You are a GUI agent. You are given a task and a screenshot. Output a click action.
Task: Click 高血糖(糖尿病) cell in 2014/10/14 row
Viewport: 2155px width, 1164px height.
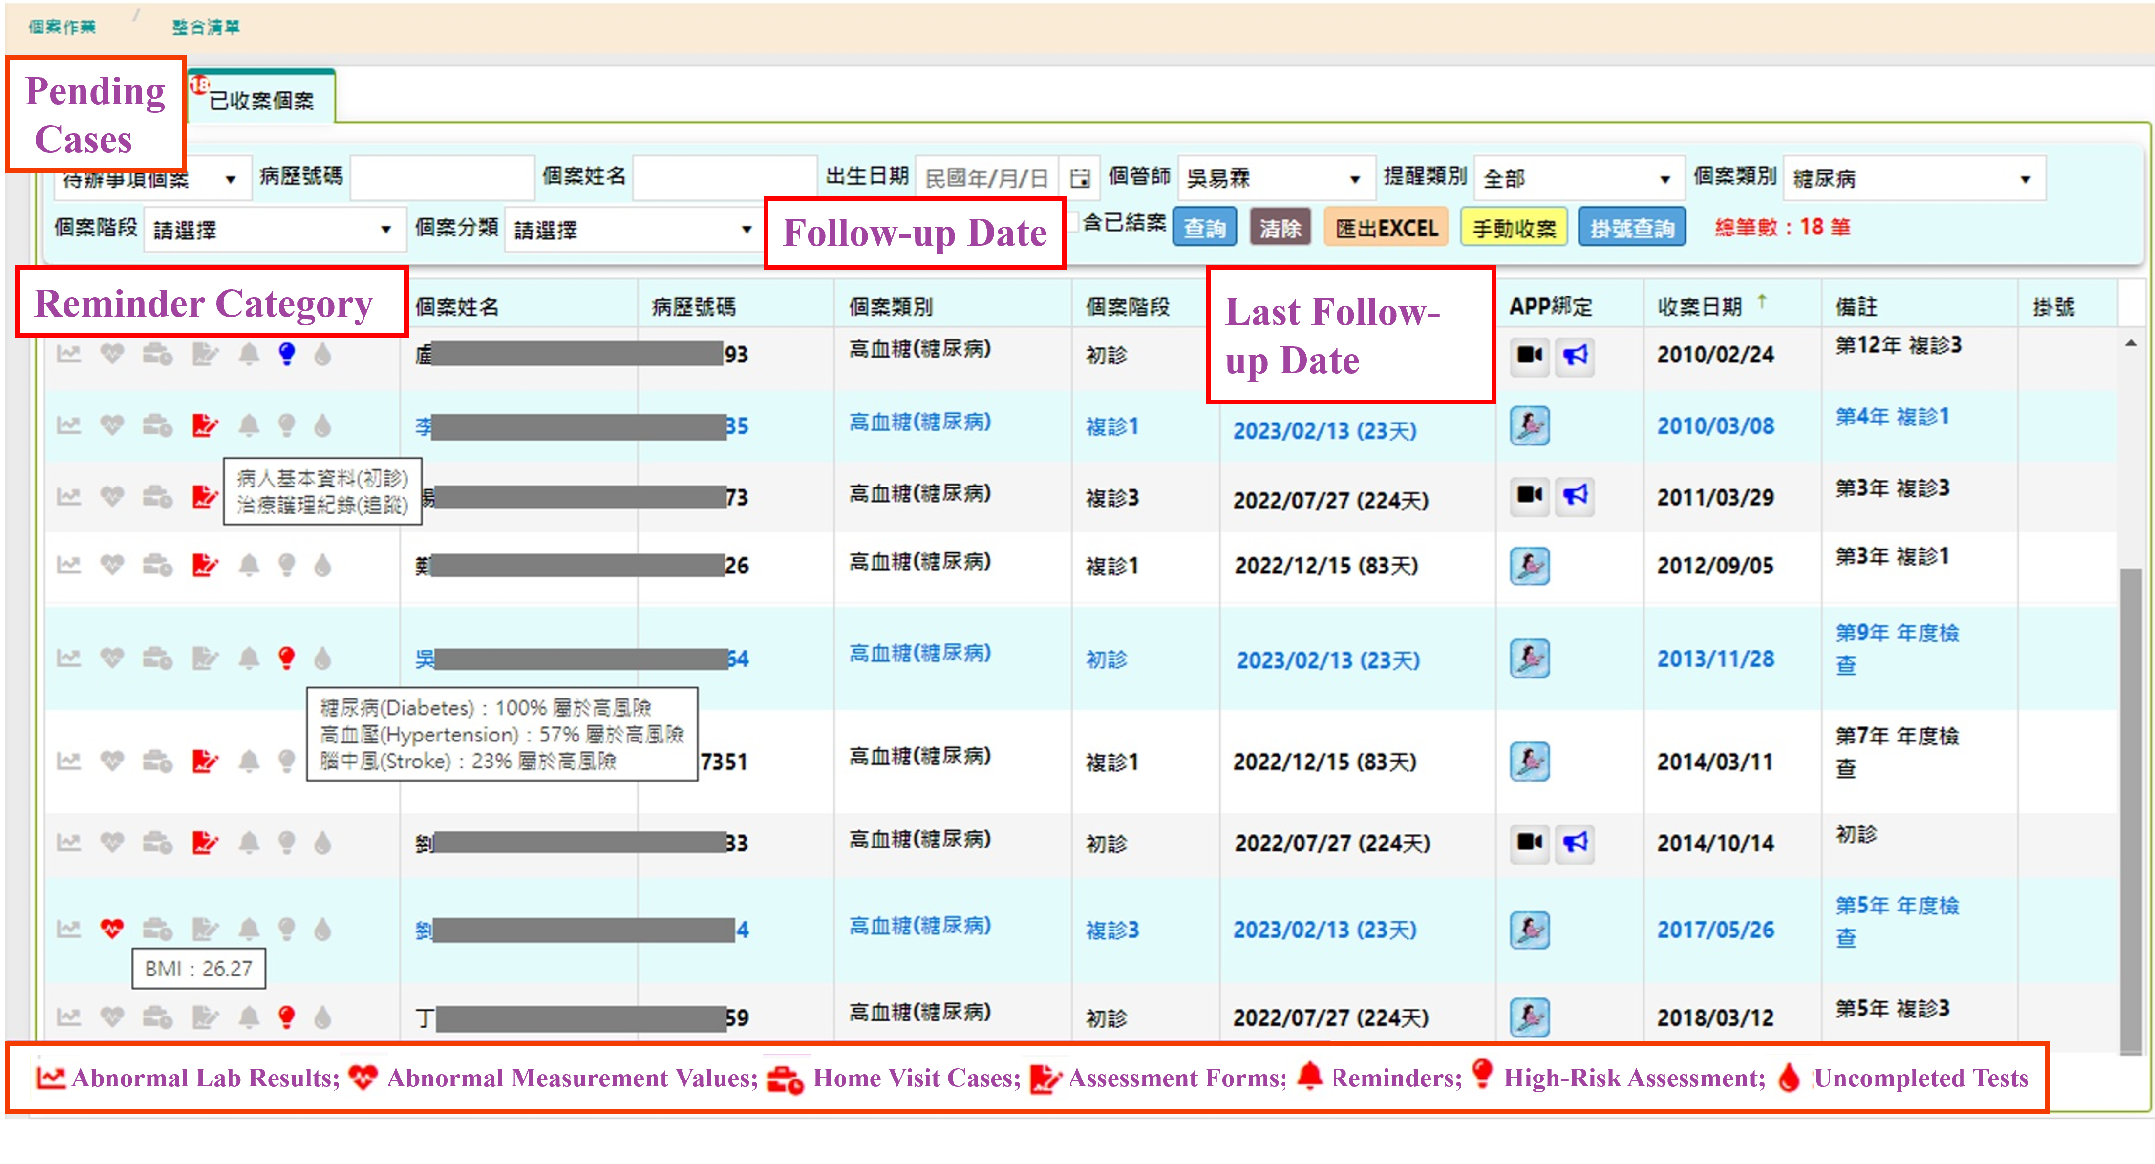point(919,839)
